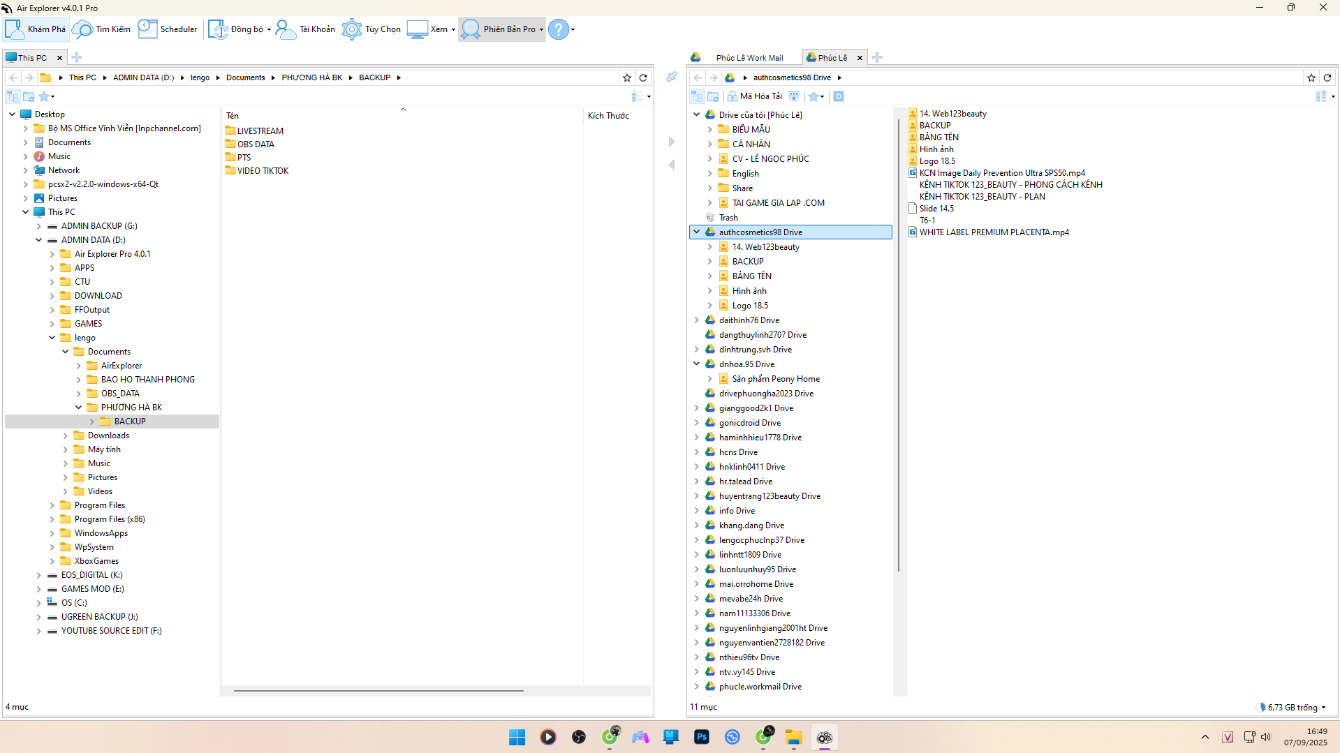Toggle linked browsing between panes
This screenshot has width=1340, height=753.
[671, 77]
